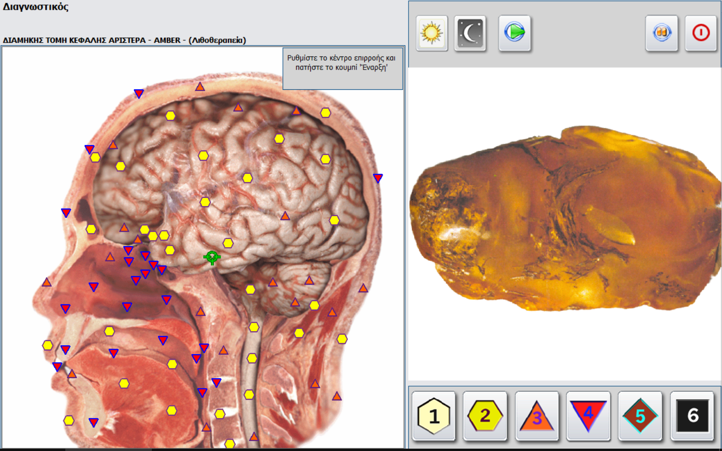Select level 3 orange triangle button
Screen dimensions: 722x451
tap(537, 416)
